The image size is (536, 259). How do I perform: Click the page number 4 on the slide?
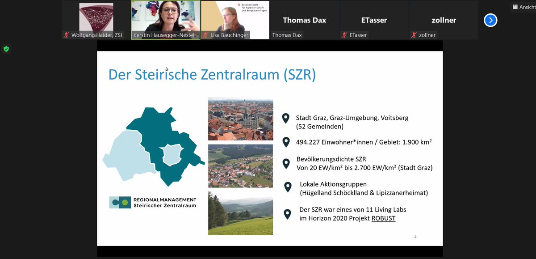coord(415,237)
